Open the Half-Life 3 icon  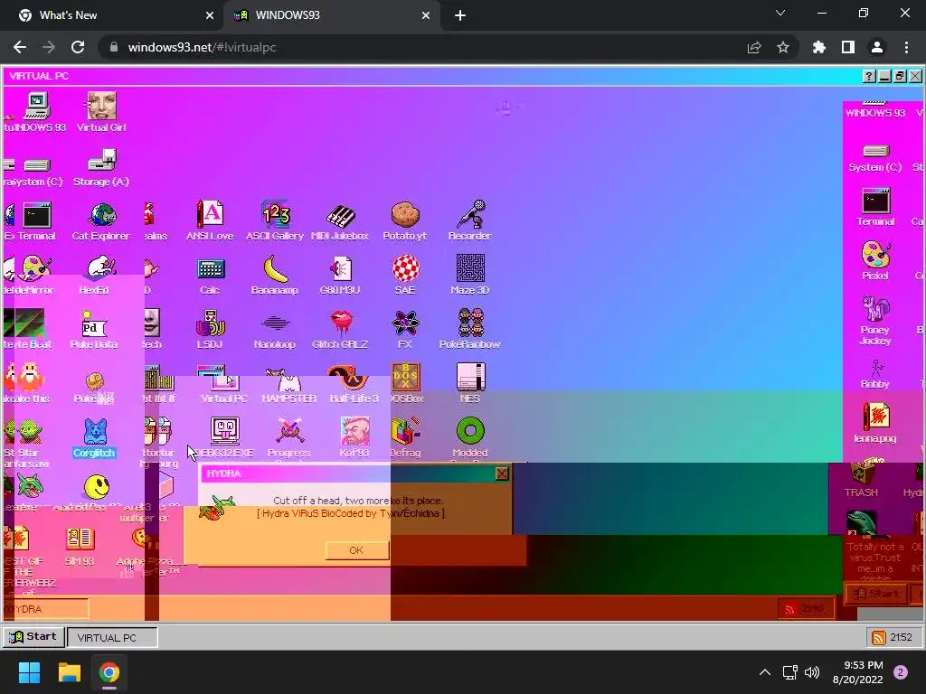(x=354, y=383)
